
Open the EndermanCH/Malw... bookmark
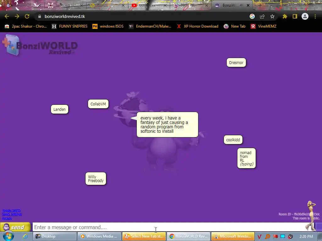pos(150,26)
